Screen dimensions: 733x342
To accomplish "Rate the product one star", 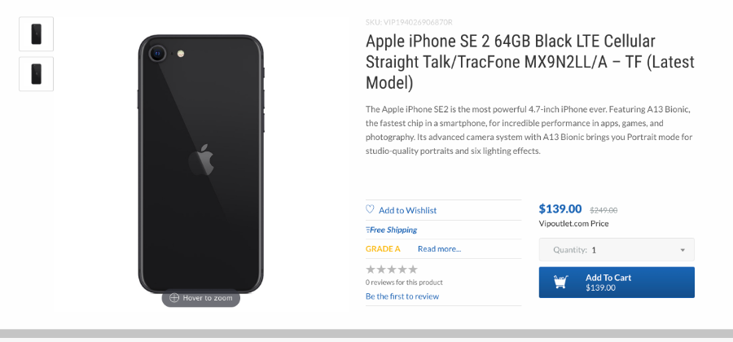I will click(x=371, y=269).
